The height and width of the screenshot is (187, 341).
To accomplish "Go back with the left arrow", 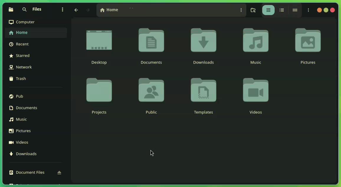I will (76, 10).
